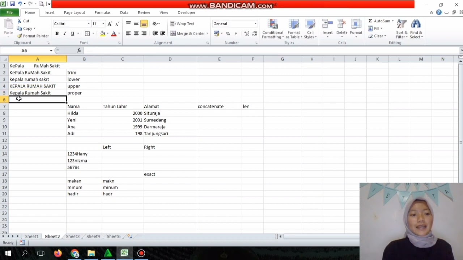Switch to the Sheet3 worksheet tab
This screenshot has height=260, width=463.
pos(73,237)
